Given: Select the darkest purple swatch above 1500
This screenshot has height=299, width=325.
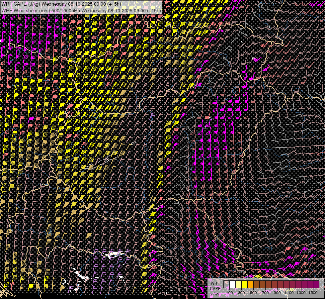Looking at the screenshot, I should click(x=316, y=284).
